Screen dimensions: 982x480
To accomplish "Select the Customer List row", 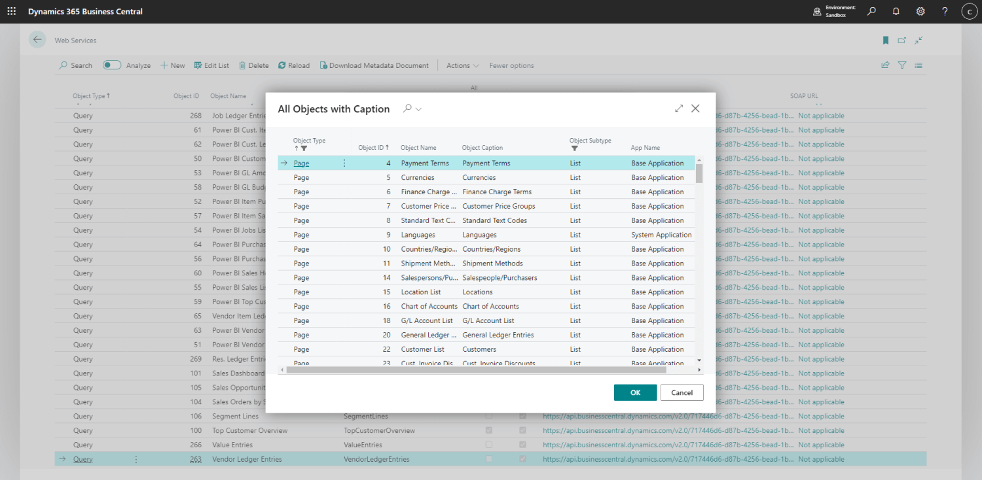I will coord(486,349).
